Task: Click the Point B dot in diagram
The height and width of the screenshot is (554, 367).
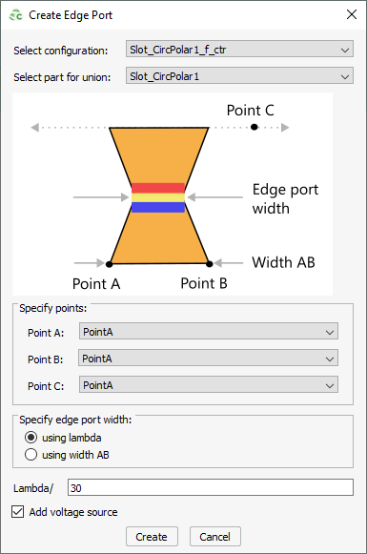Action: (x=210, y=263)
